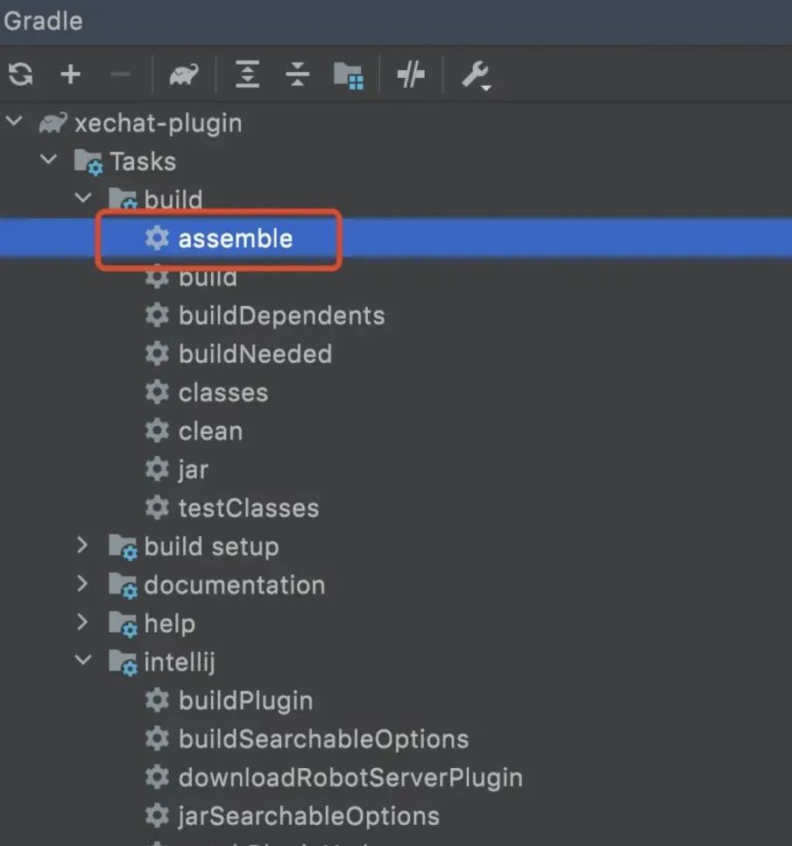Click the gear icon beside buildSearchableOptions

tap(157, 739)
